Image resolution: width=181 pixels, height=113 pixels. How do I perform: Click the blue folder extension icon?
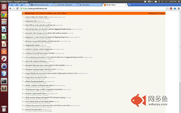[175, 8]
